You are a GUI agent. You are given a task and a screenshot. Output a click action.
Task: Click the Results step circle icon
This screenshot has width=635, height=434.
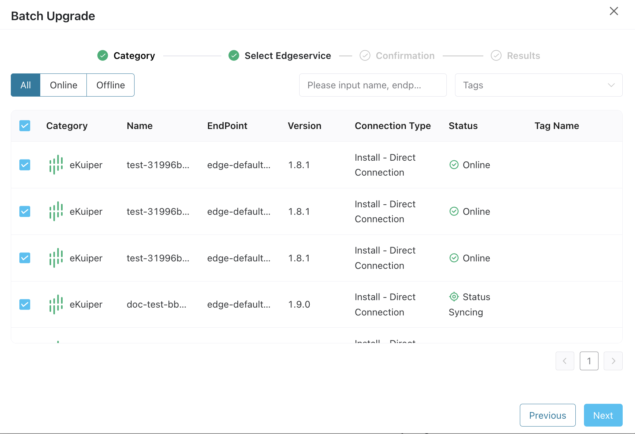point(496,56)
